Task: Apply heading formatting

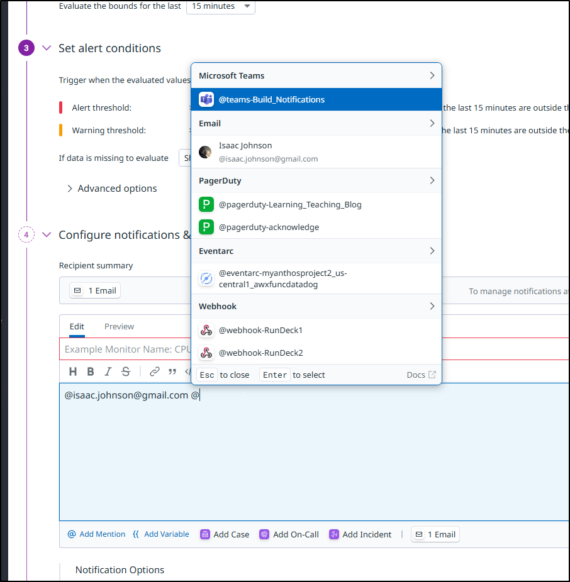Action: (73, 371)
